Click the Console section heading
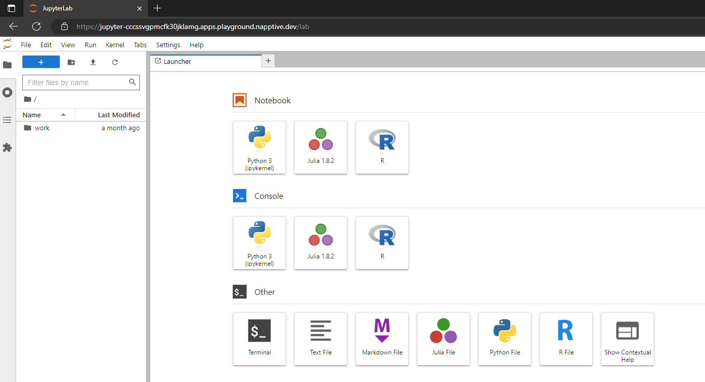Image resolution: width=705 pixels, height=382 pixels. 269,196
